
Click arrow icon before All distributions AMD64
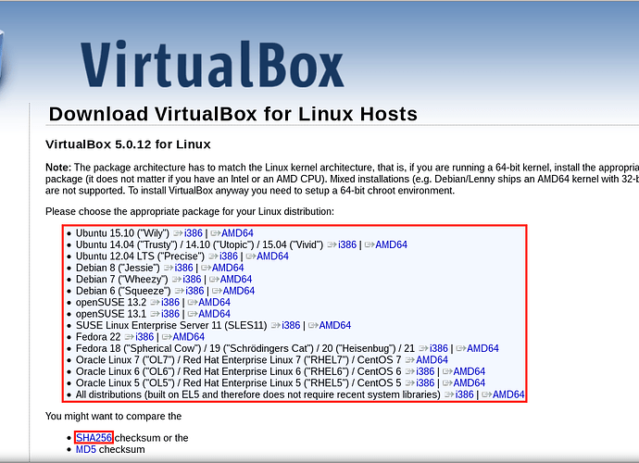click(x=485, y=394)
